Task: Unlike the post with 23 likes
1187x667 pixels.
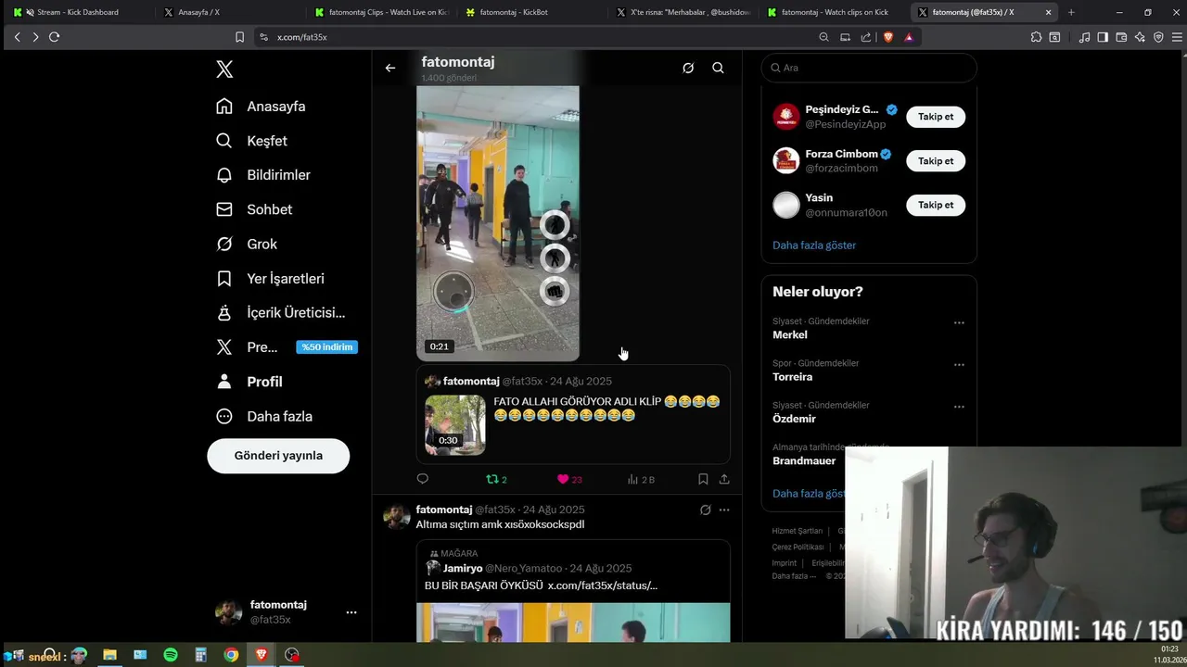Action: click(x=569, y=479)
